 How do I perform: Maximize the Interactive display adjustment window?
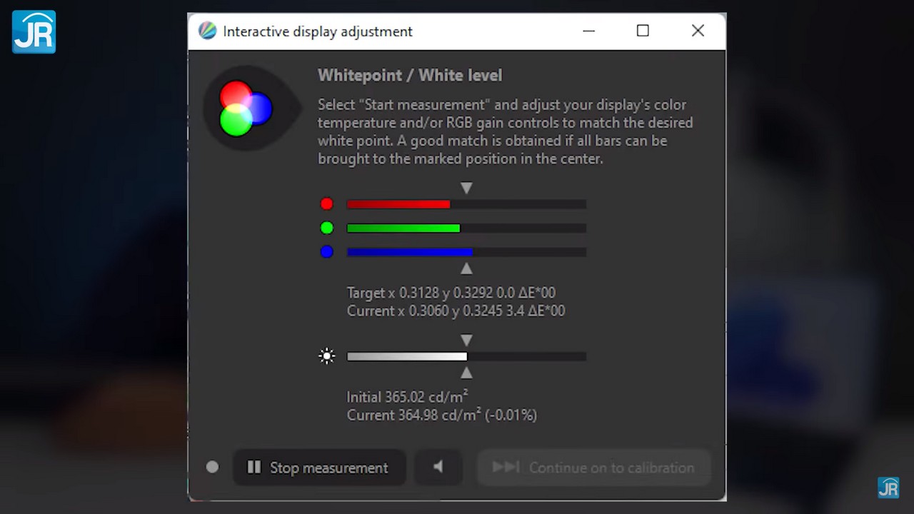pyautogui.click(x=643, y=31)
